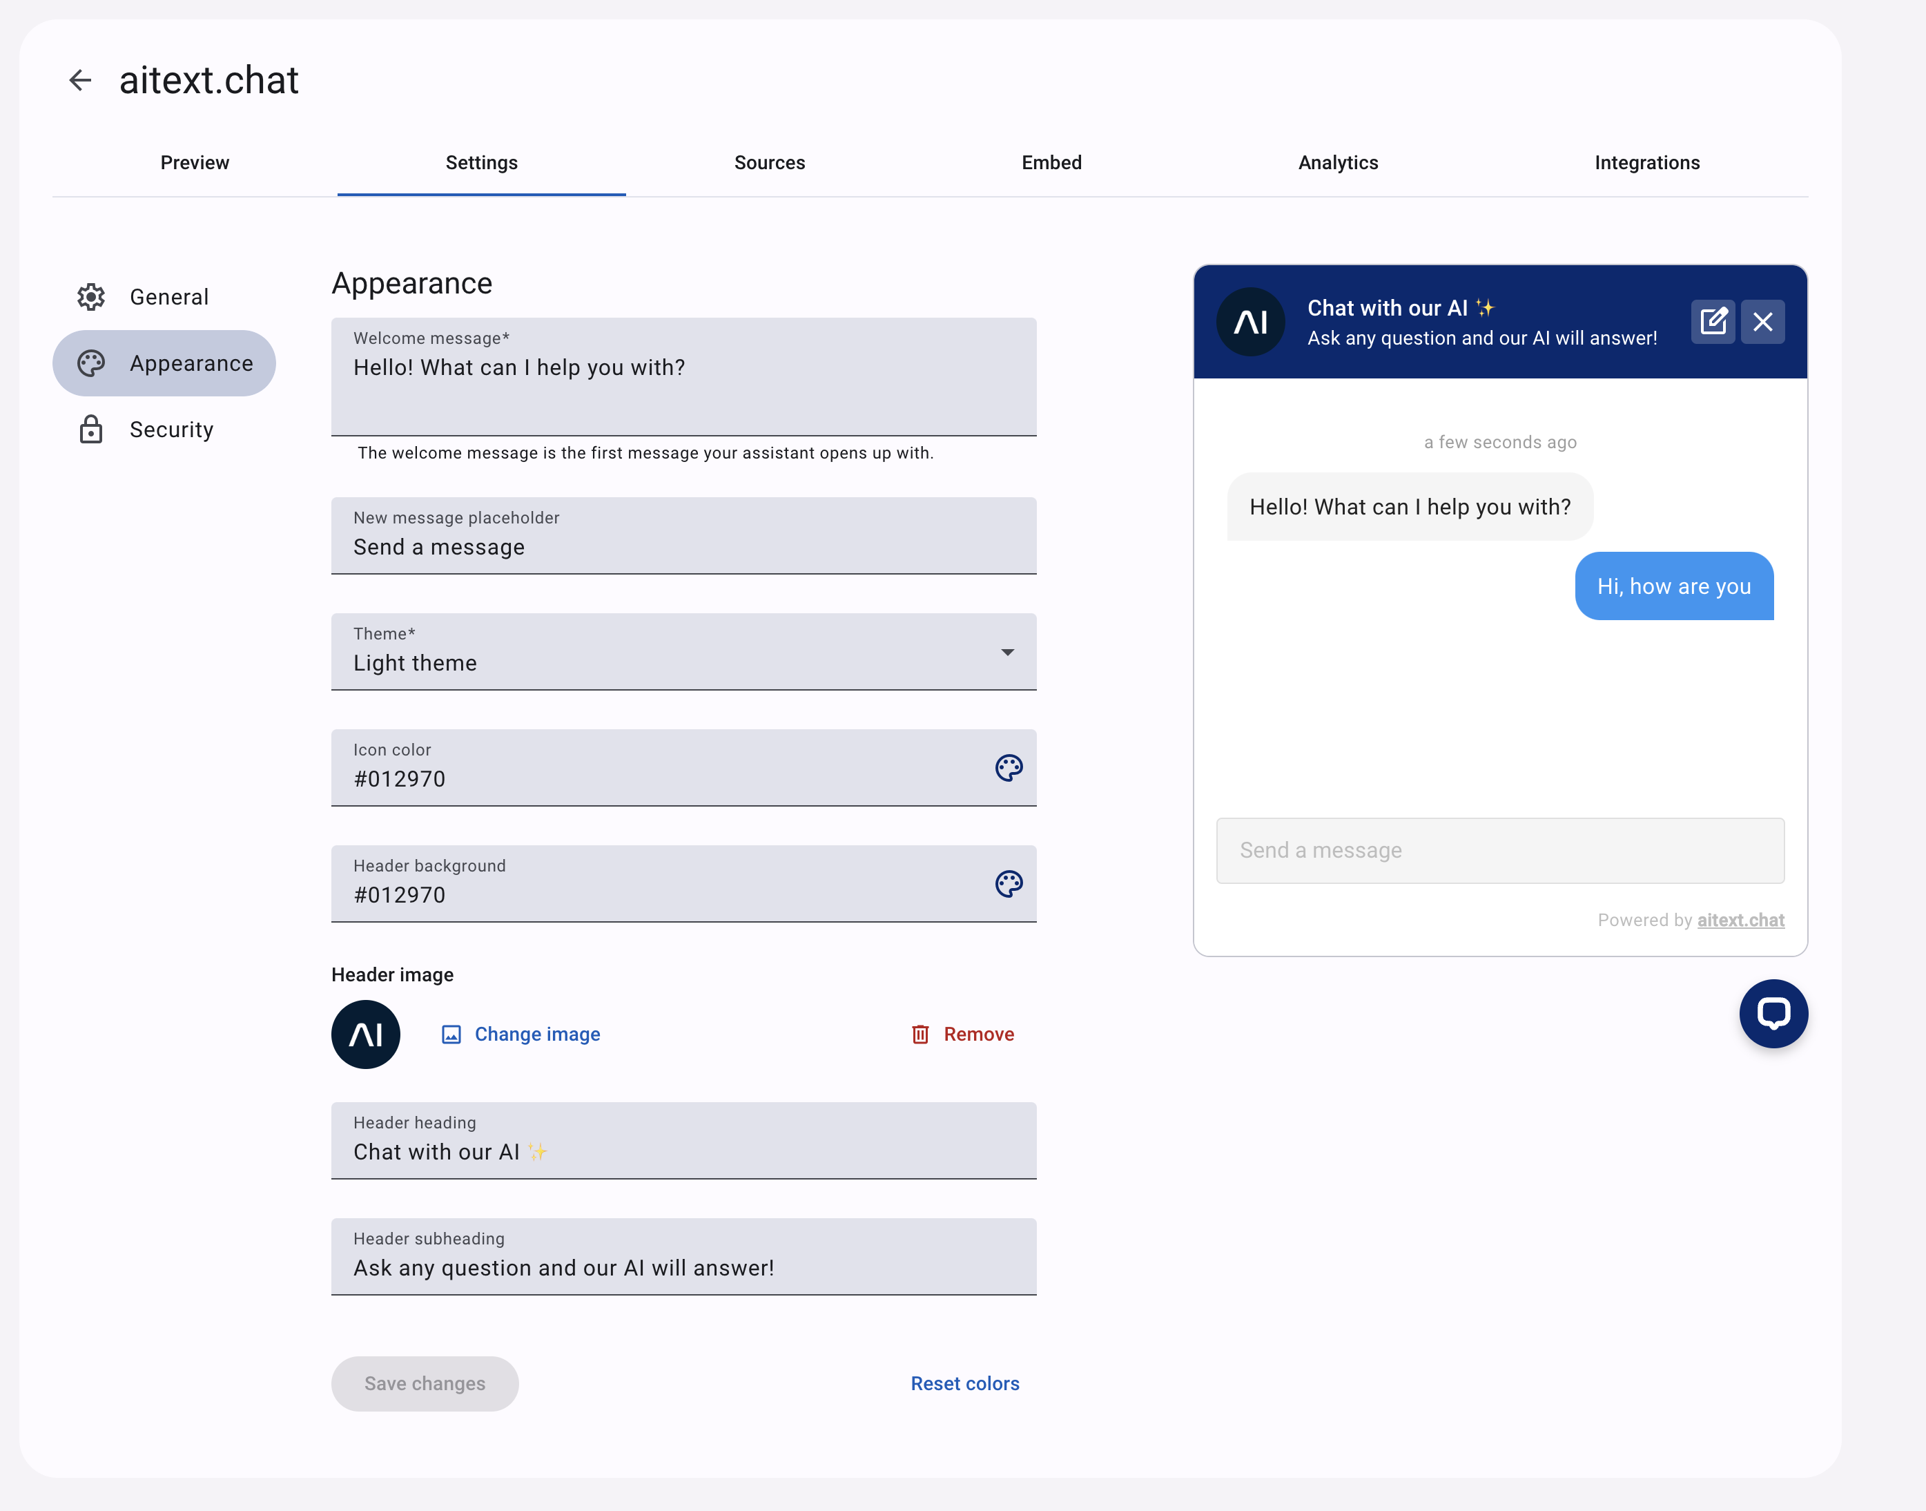Viewport: 1926px width, 1511px height.
Task: Click the Change image icon for Header image
Action: pos(451,1034)
